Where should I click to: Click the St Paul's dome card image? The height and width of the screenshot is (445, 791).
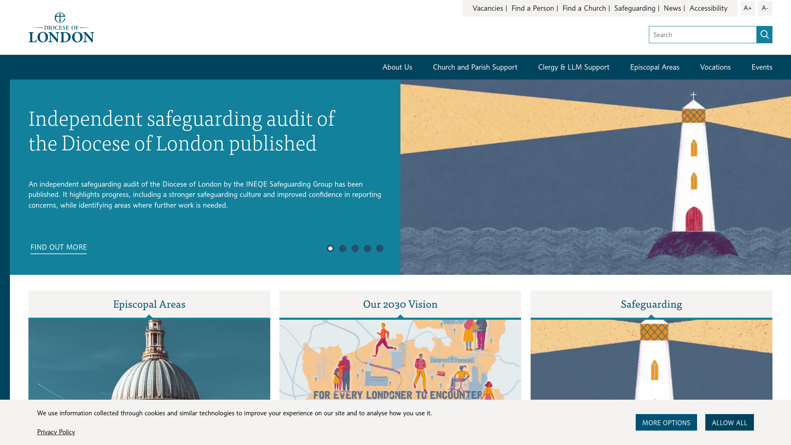[149, 359]
